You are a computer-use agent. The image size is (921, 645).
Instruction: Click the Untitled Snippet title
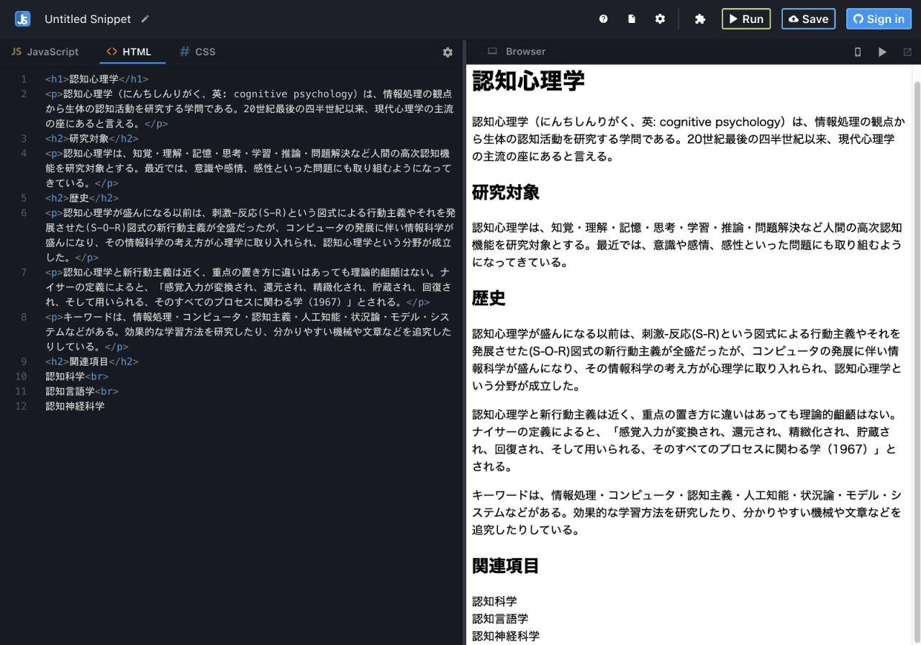[x=88, y=19]
